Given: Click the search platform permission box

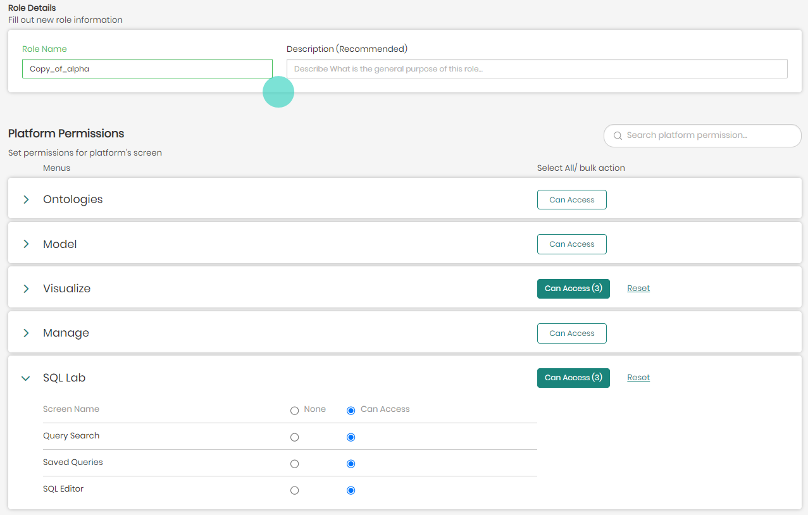Looking at the screenshot, I should coord(701,135).
